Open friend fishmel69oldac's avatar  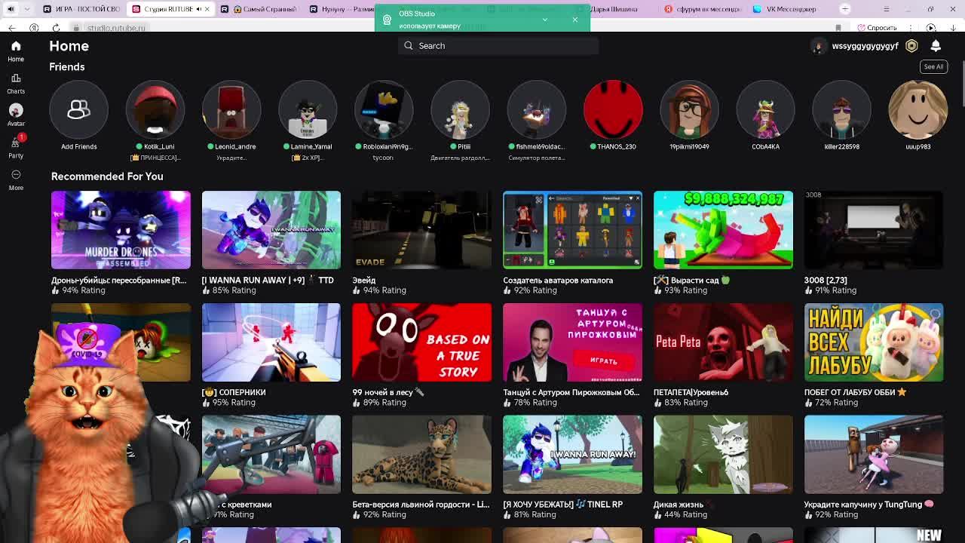[x=536, y=110]
